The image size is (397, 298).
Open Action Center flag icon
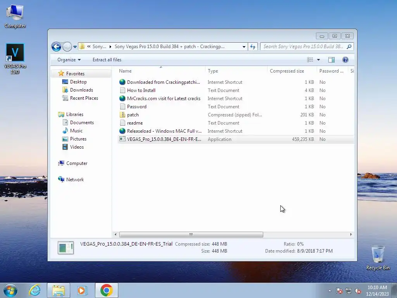[x=339, y=291]
